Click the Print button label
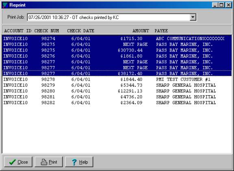The image size is (234, 171). pos(53,162)
